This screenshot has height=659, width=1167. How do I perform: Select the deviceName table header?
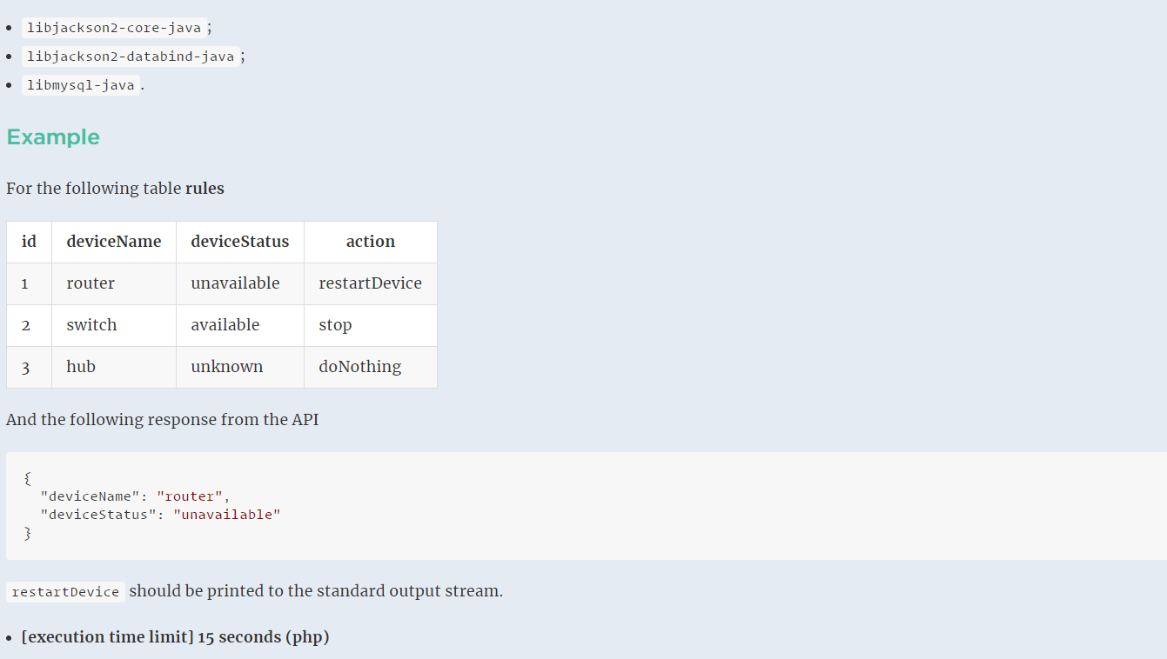(113, 241)
